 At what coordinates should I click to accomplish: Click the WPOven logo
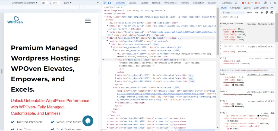click(x=15, y=20)
